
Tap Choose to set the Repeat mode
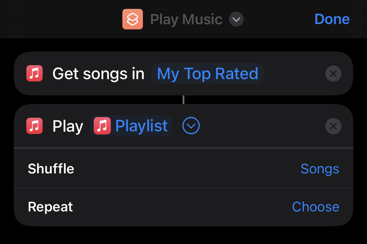pos(315,207)
